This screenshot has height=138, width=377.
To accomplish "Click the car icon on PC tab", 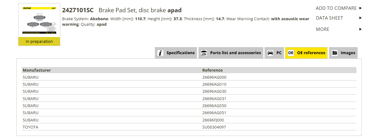I will [270, 53].
